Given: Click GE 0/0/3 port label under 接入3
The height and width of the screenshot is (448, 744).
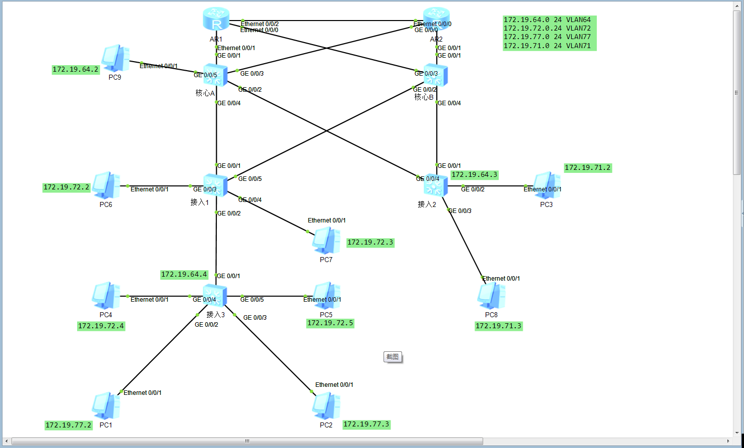Looking at the screenshot, I should (255, 318).
